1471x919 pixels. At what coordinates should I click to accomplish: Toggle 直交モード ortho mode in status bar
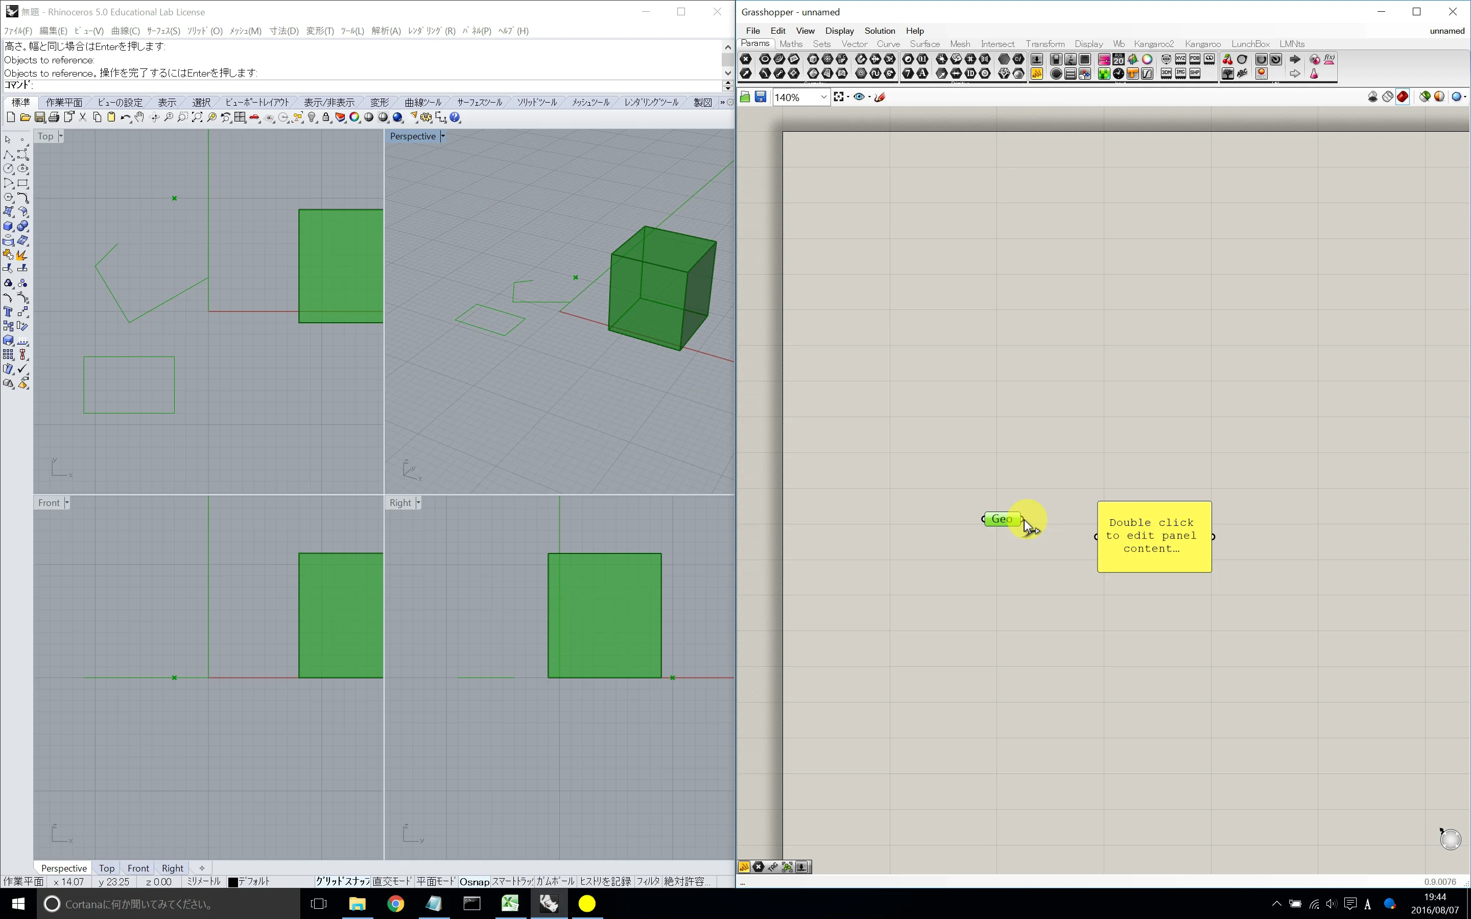coord(392,881)
